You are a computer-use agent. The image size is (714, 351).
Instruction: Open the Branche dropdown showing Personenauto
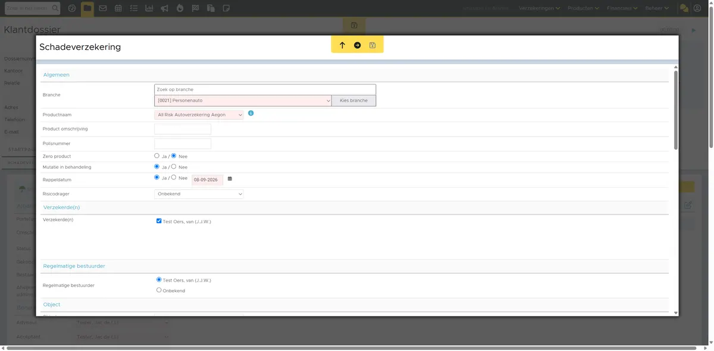(243, 100)
